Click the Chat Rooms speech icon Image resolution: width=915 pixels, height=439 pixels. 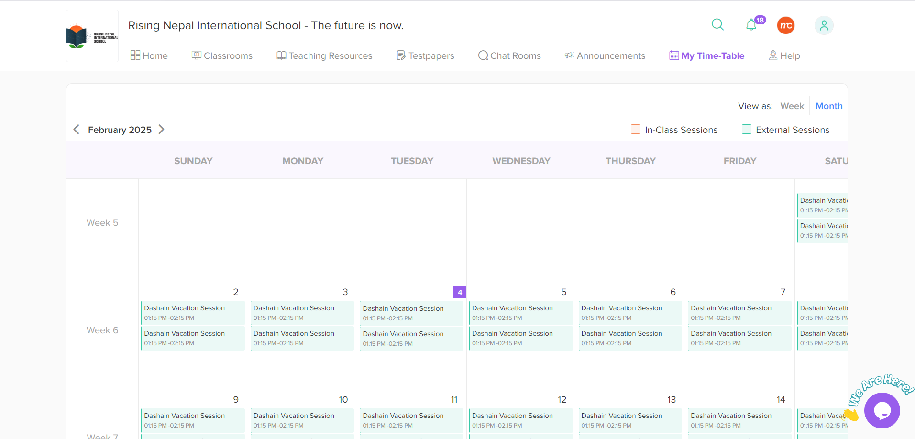pos(483,55)
